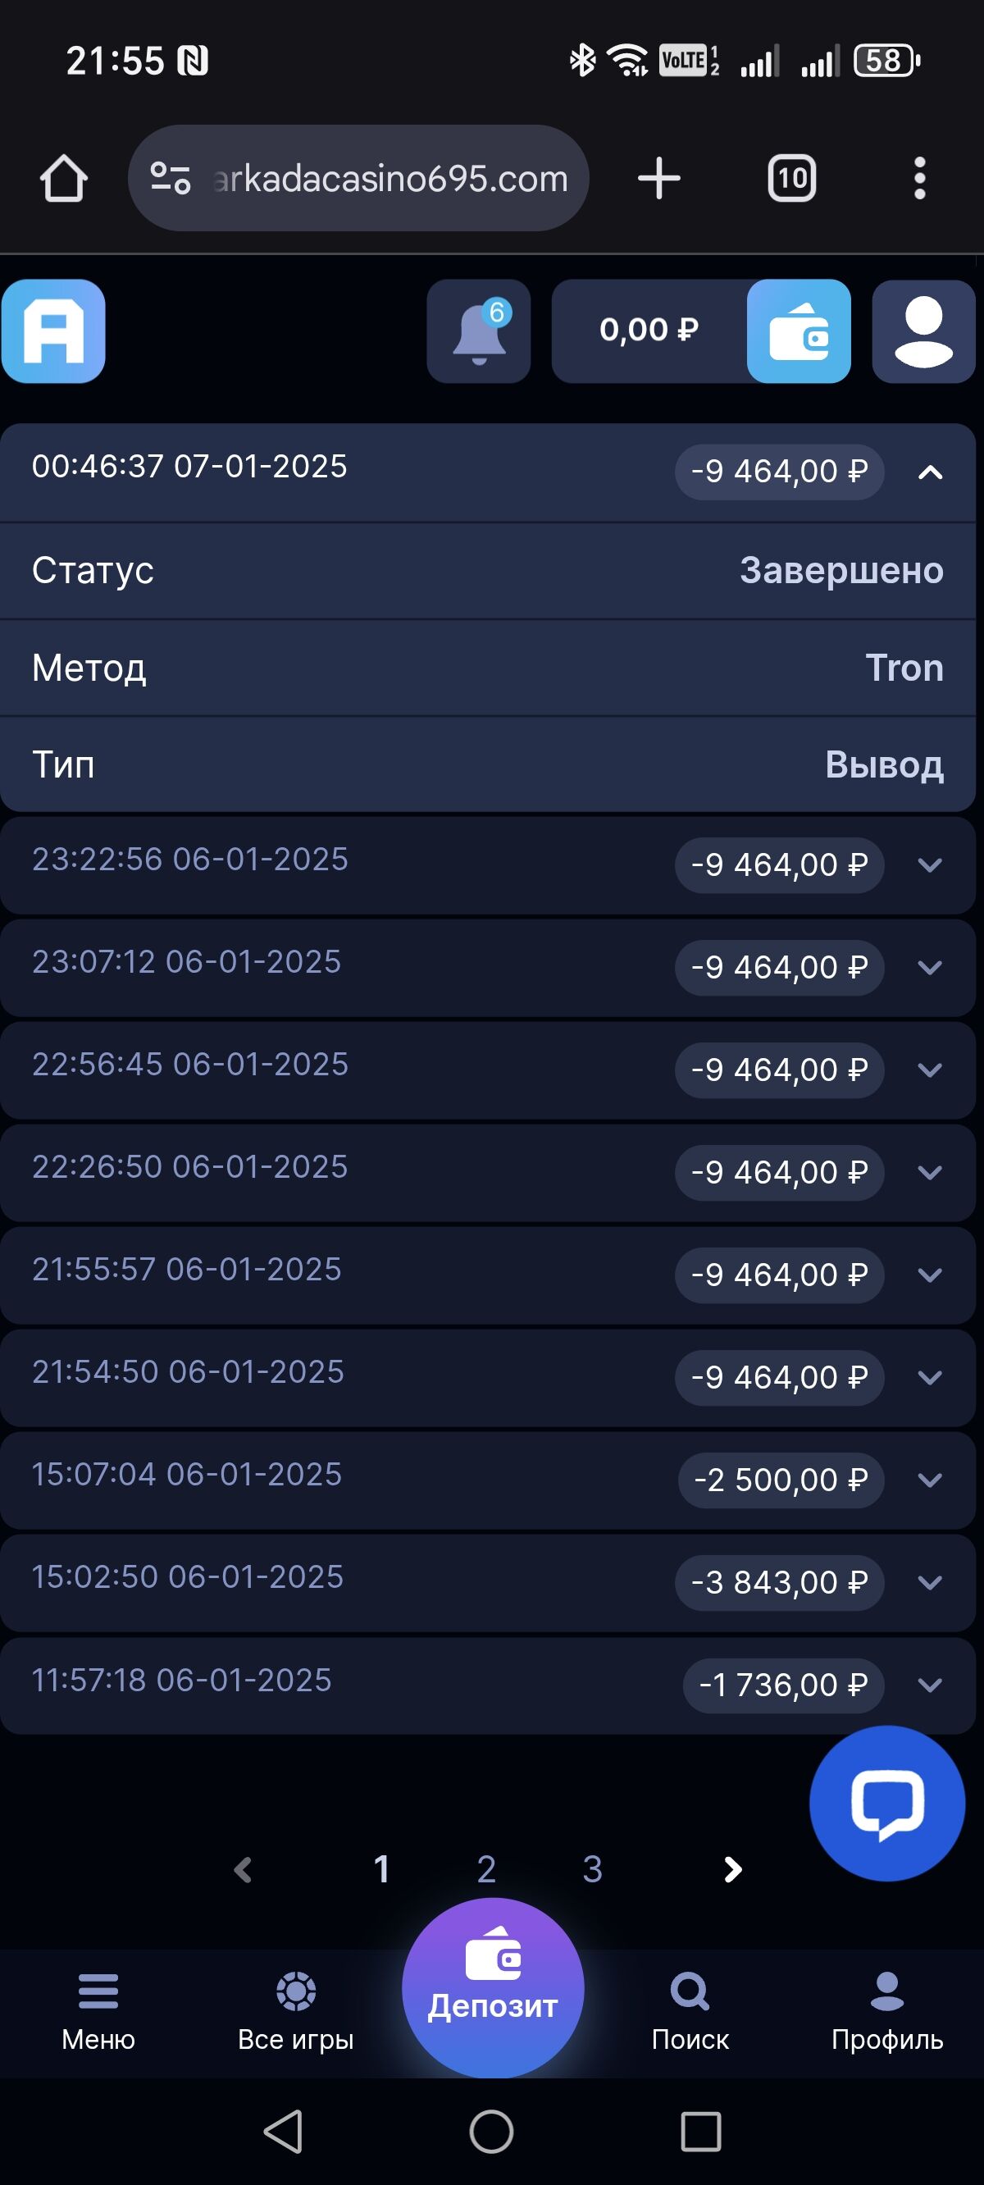Open browser three-dot menu
The image size is (984, 2185).
[x=919, y=179]
